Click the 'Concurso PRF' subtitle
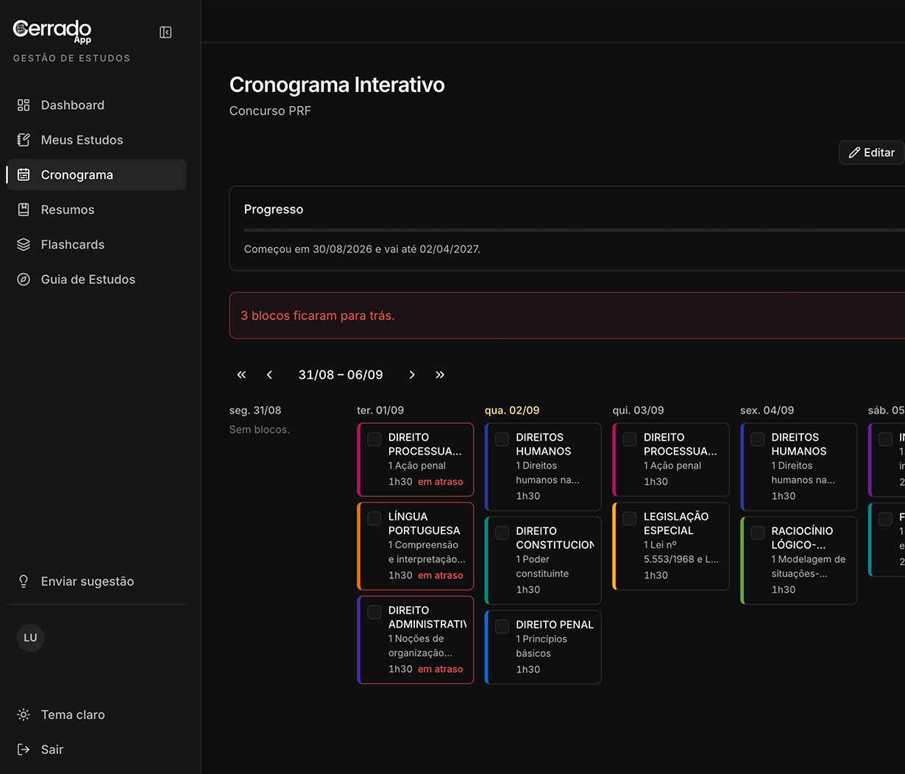 pyautogui.click(x=270, y=110)
